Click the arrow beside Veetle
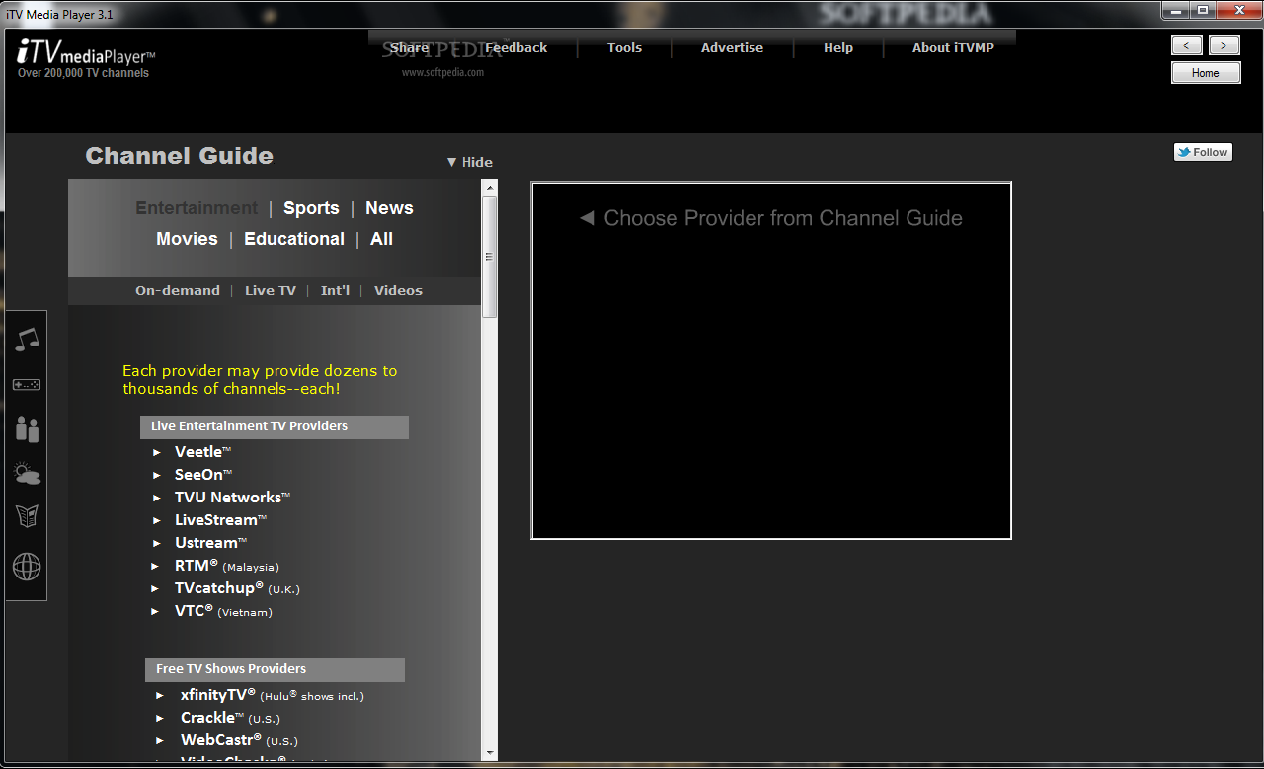This screenshot has height=769, width=1264. point(156,452)
